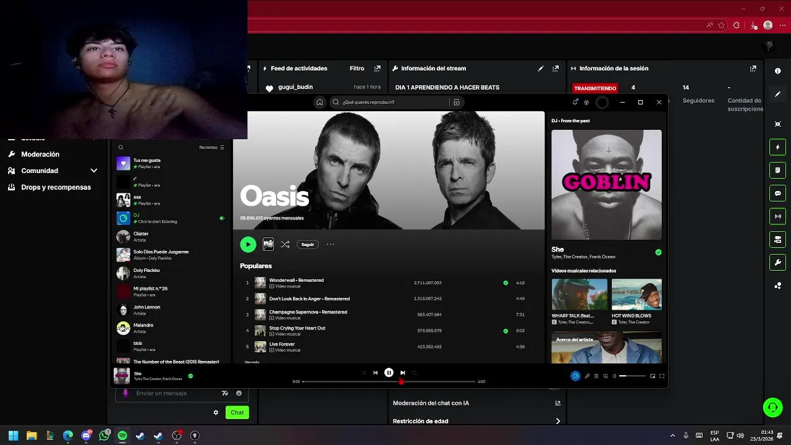This screenshot has width=791, height=445.
Task: Open the queue icon in the player bar
Action: point(596,376)
